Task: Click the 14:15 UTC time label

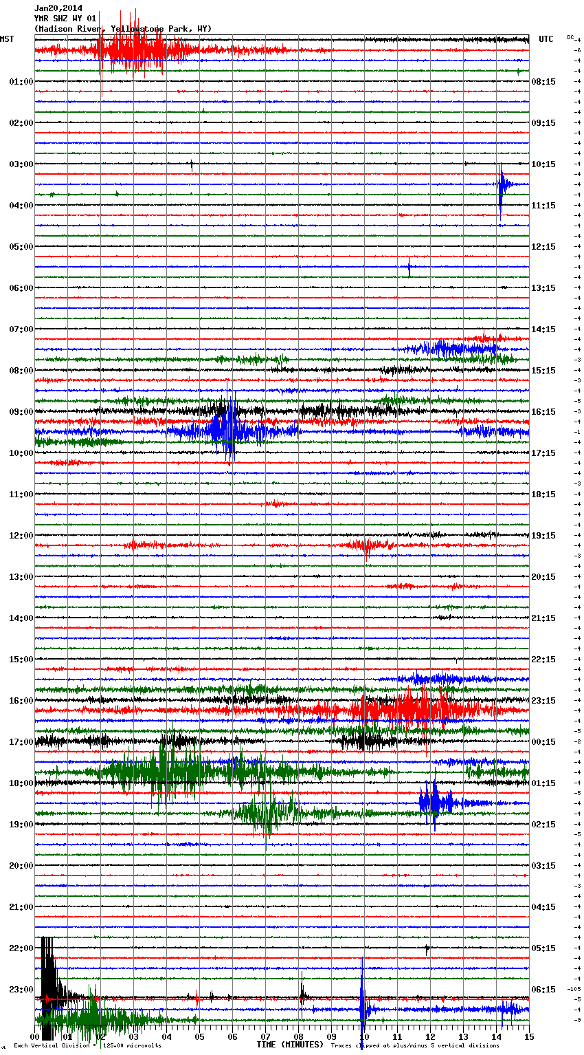Action: point(543,329)
